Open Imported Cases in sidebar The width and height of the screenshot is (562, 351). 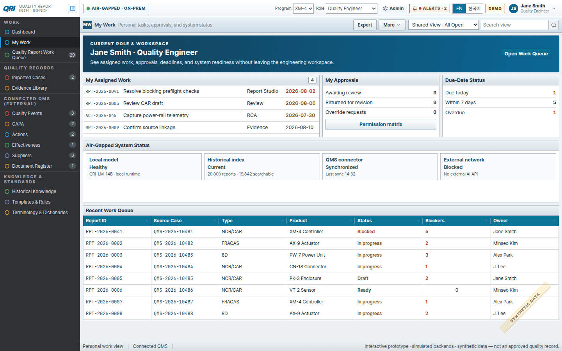click(40, 78)
